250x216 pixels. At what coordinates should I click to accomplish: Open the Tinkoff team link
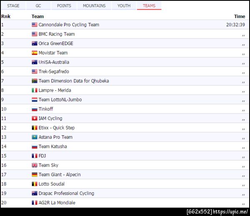46,109
